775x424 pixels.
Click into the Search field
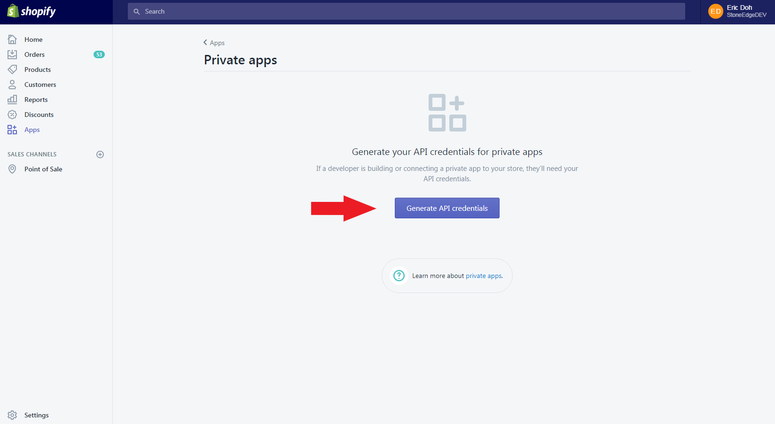point(407,11)
